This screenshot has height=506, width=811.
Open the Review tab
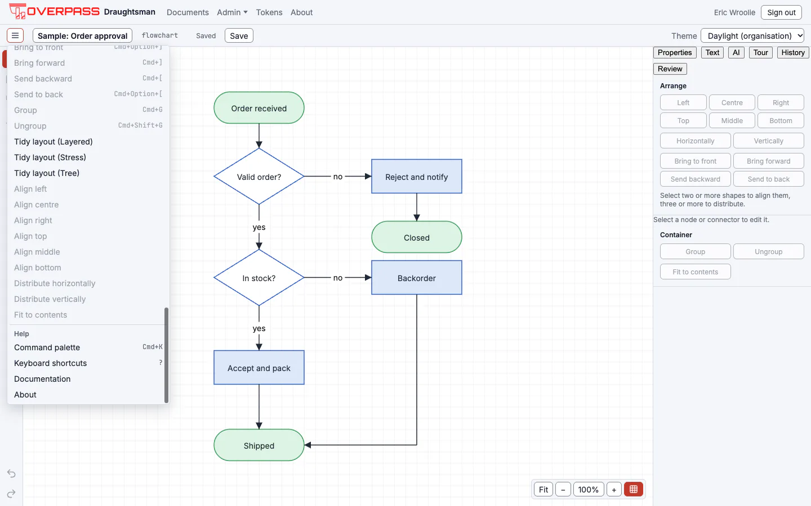pos(670,69)
